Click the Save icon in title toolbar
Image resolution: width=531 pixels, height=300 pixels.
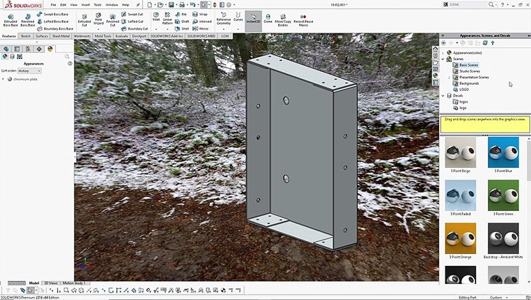(171, 5)
